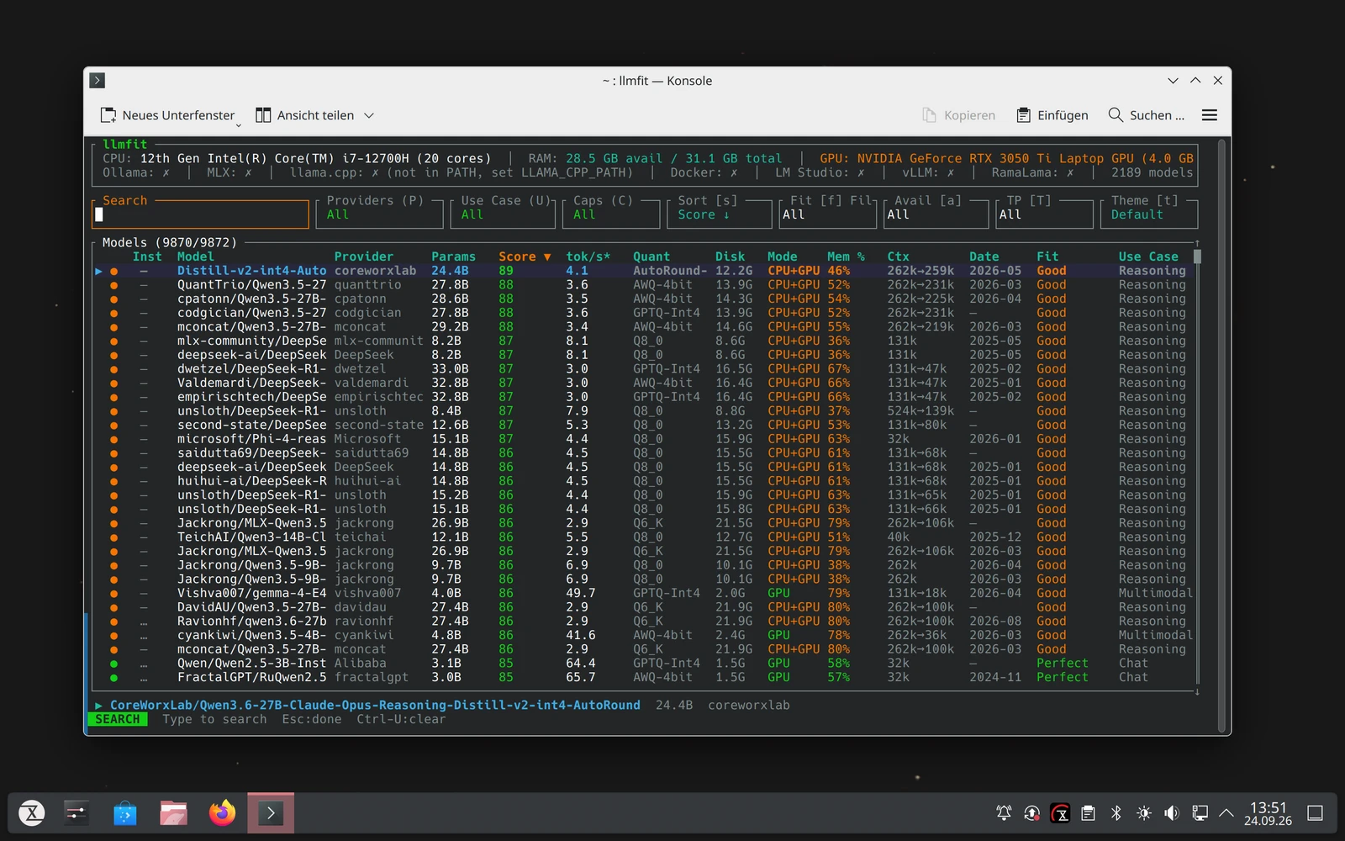Click the full CoreWorxLab model name in the footer
This screenshot has width=1345, height=841.
click(375, 706)
